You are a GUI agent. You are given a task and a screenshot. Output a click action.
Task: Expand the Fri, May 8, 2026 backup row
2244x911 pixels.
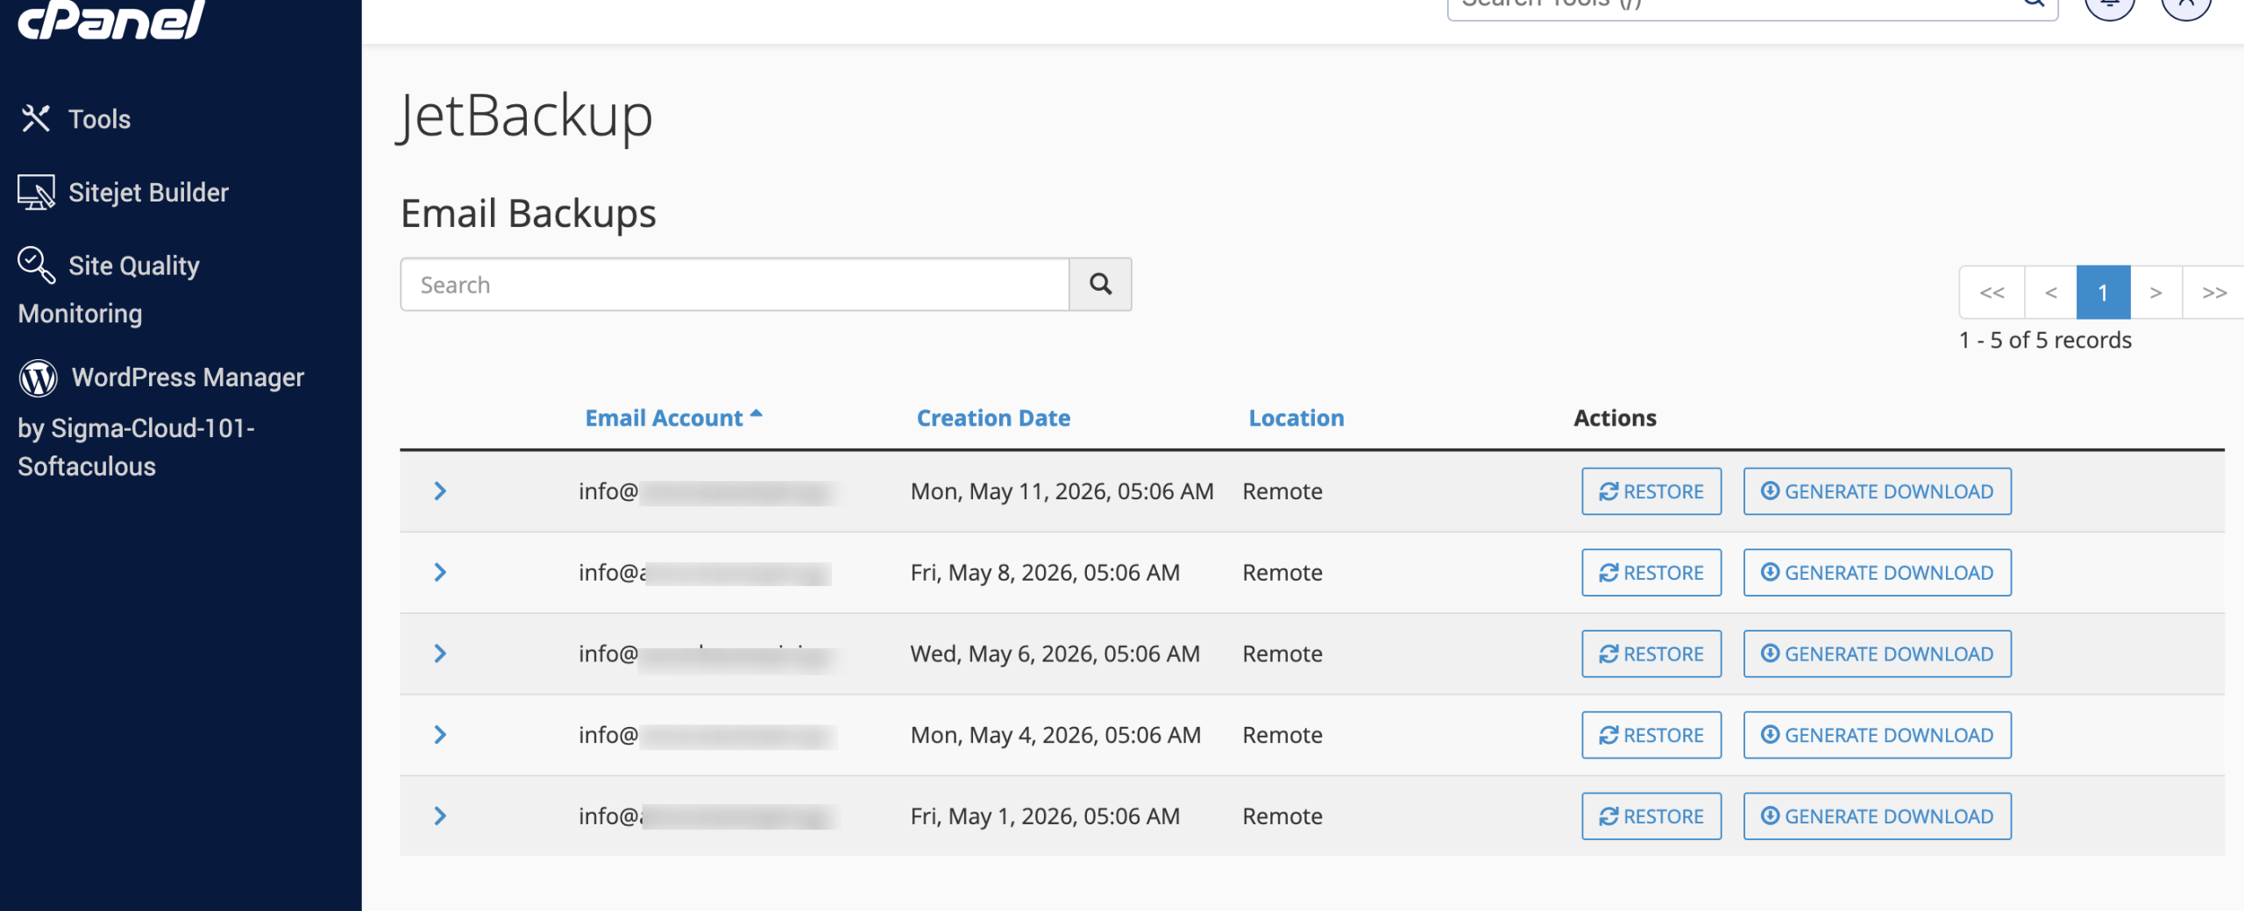pyautogui.click(x=440, y=573)
